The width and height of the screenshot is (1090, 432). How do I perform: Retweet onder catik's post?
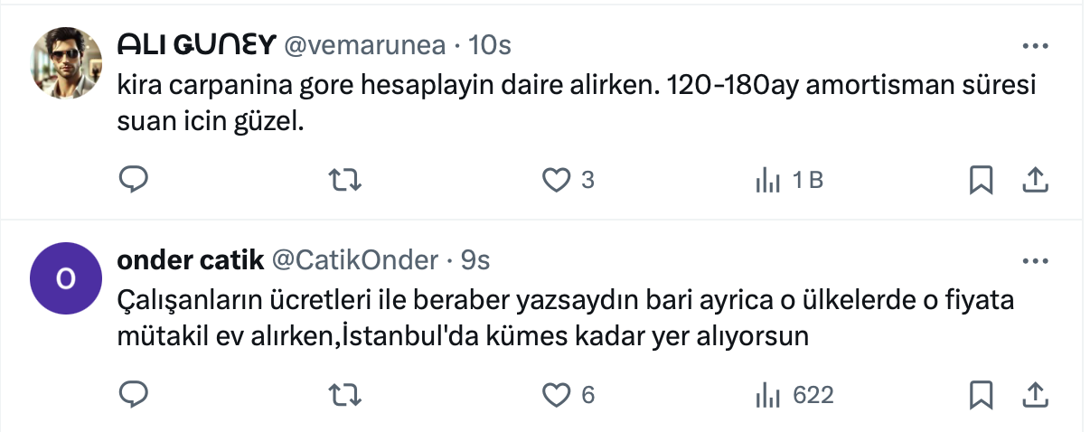pyautogui.click(x=344, y=395)
